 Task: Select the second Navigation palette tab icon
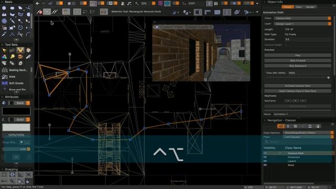point(288,126)
